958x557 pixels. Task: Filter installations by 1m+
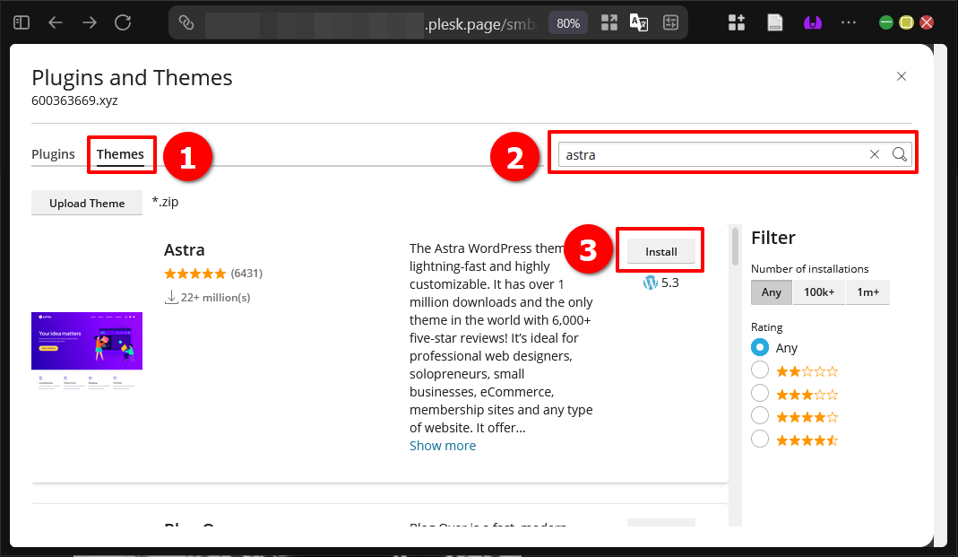coord(867,292)
